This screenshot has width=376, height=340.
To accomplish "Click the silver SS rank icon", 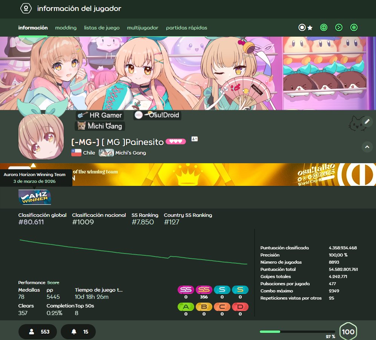I will click(x=186, y=290).
